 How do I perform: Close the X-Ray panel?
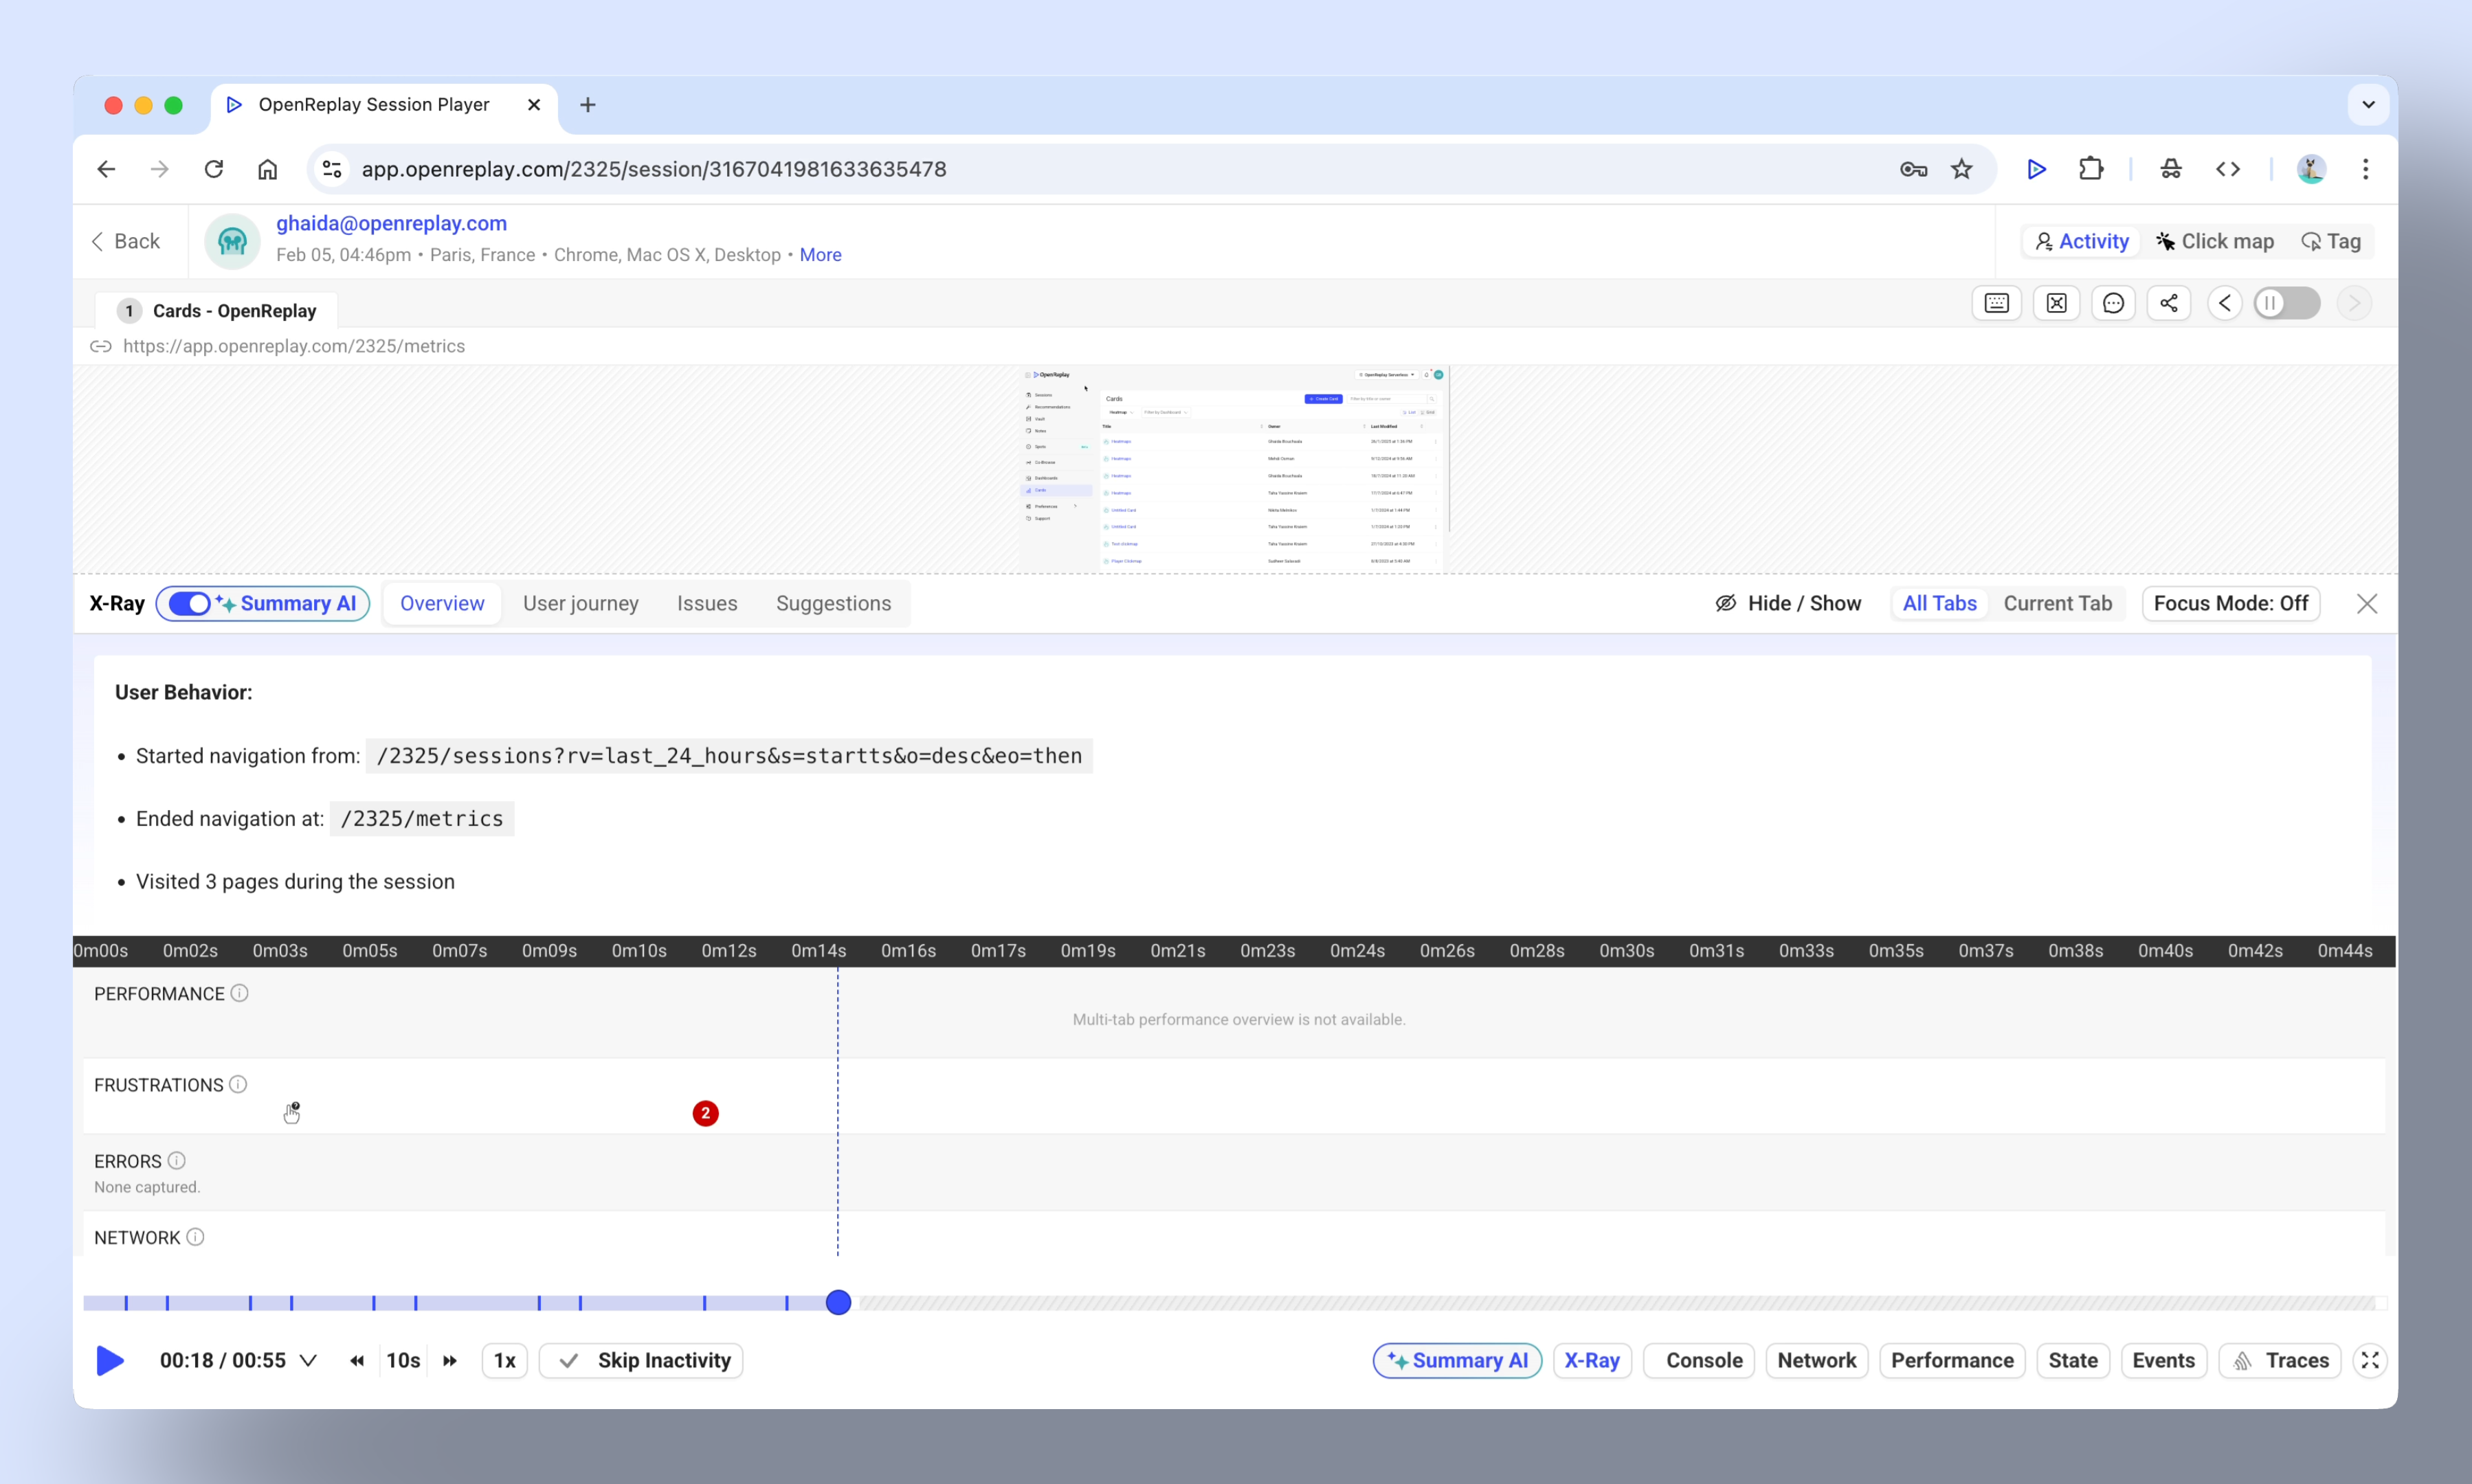tap(2367, 603)
